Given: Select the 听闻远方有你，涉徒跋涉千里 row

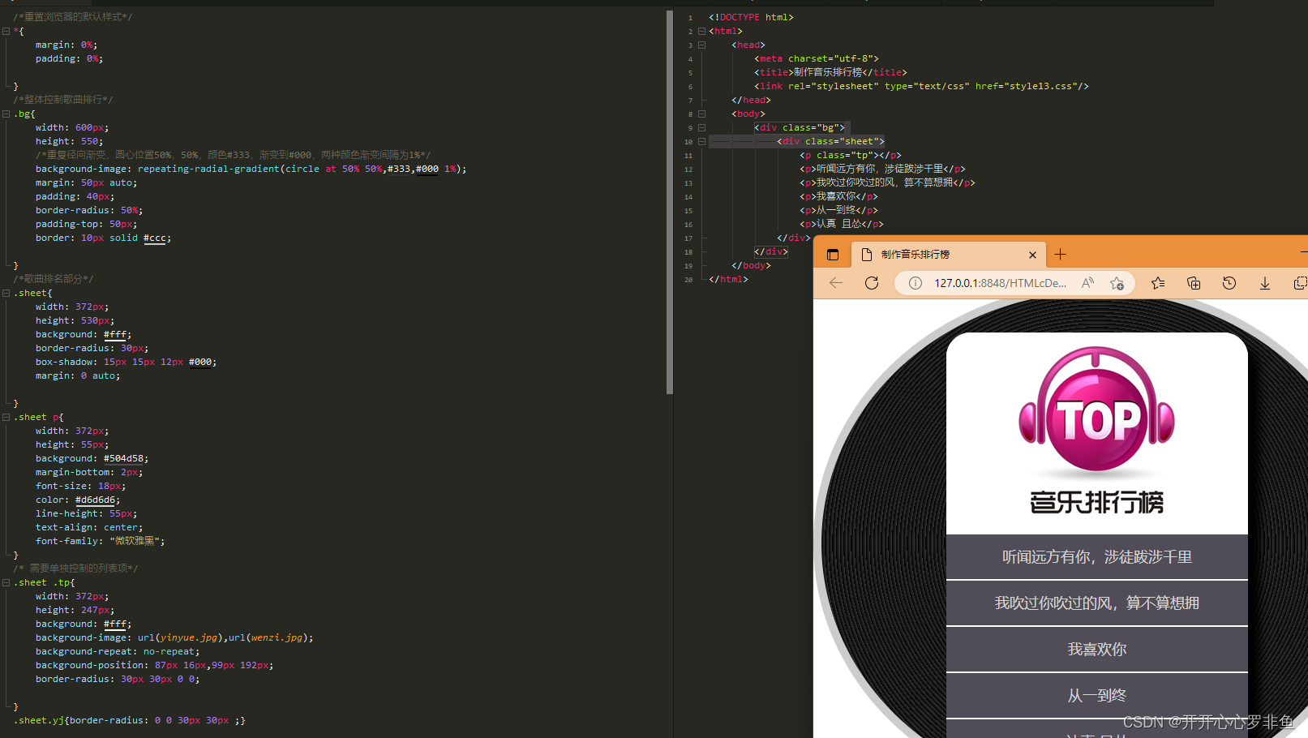Looking at the screenshot, I should (1096, 557).
